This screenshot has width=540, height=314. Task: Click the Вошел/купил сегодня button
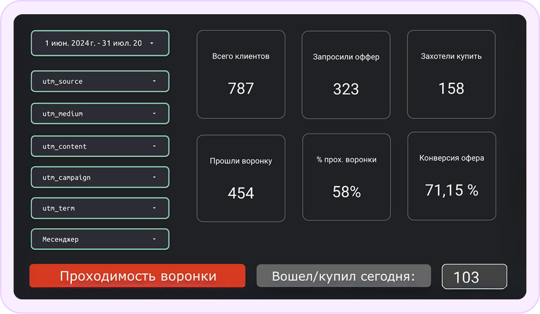click(343, 276)
